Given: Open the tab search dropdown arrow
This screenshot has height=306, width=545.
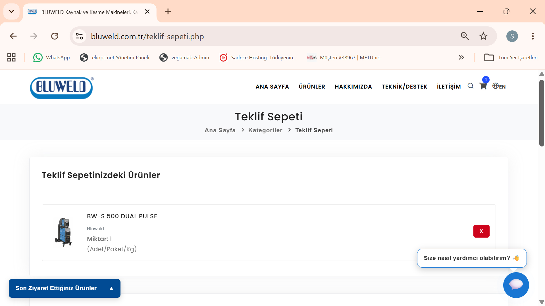Looking at the screenshot, I should point(11,11).
